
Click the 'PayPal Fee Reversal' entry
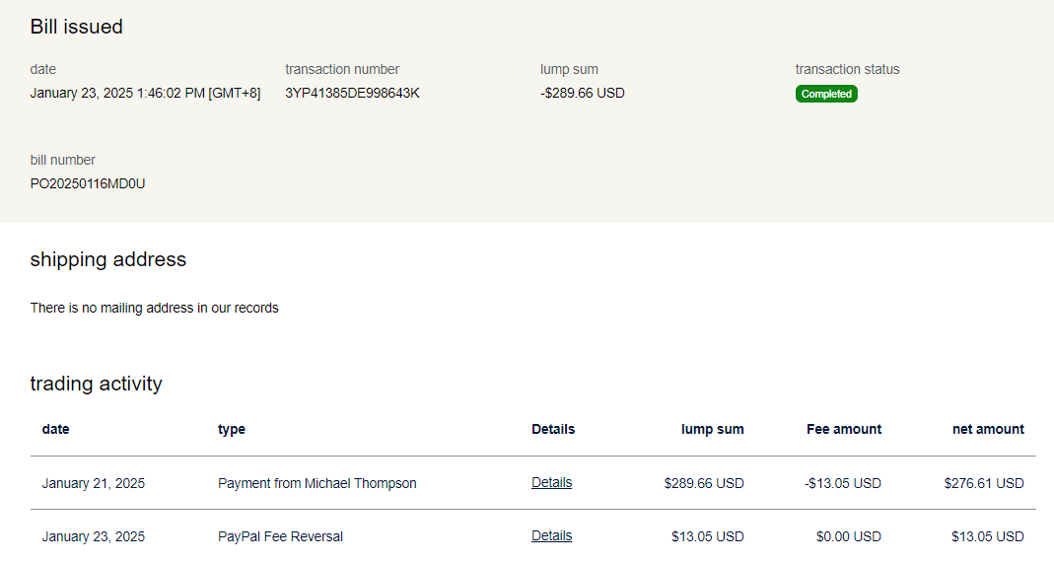click(280, 536)
